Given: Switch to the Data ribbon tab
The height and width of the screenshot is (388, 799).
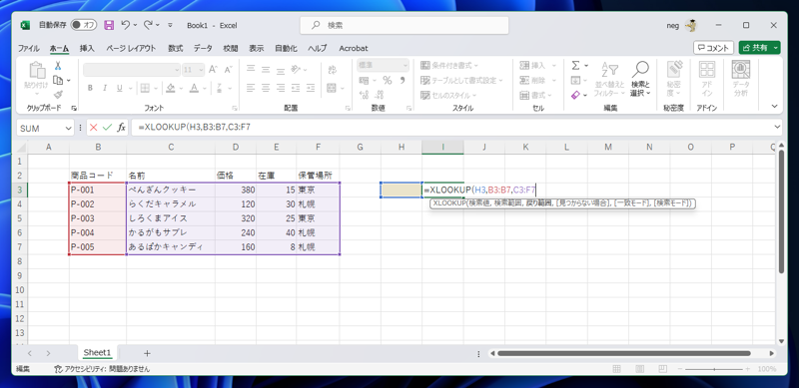Looking at the screenshot, I should (203, 48).
